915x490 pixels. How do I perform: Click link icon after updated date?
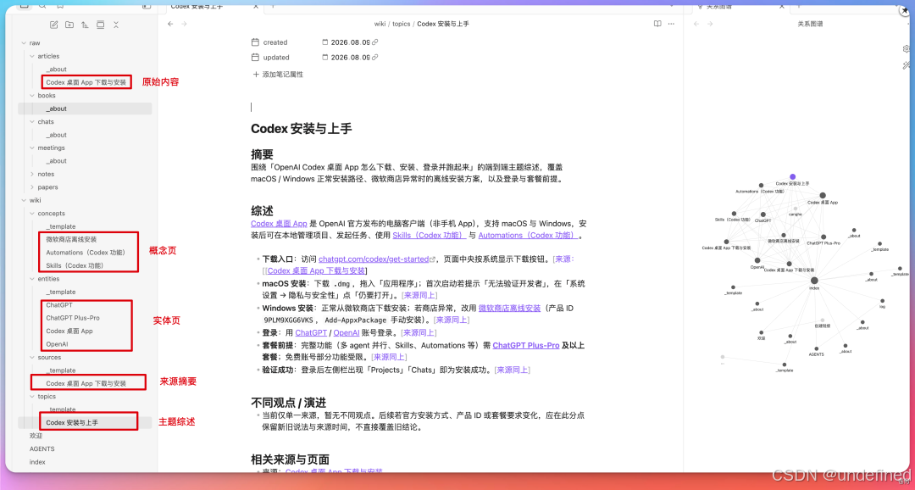pyautogui.click(x=375, y=58)
